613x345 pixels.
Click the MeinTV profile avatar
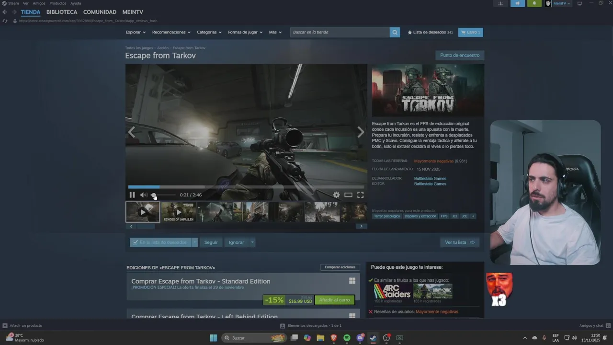pos(548,3)
